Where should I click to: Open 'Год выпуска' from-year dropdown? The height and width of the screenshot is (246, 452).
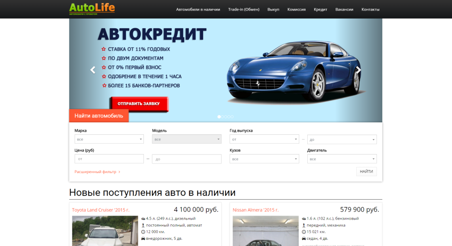click(264, 139)
